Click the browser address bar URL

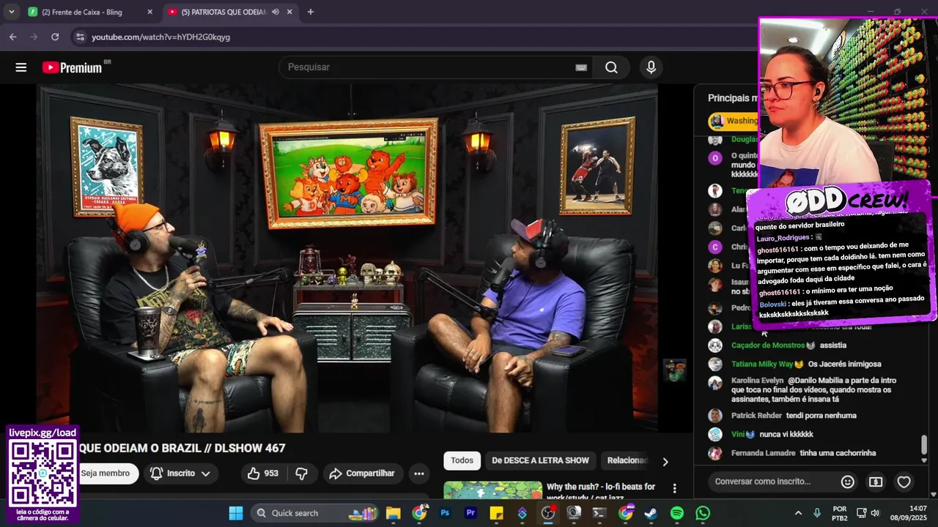click(x=161, y=37)
